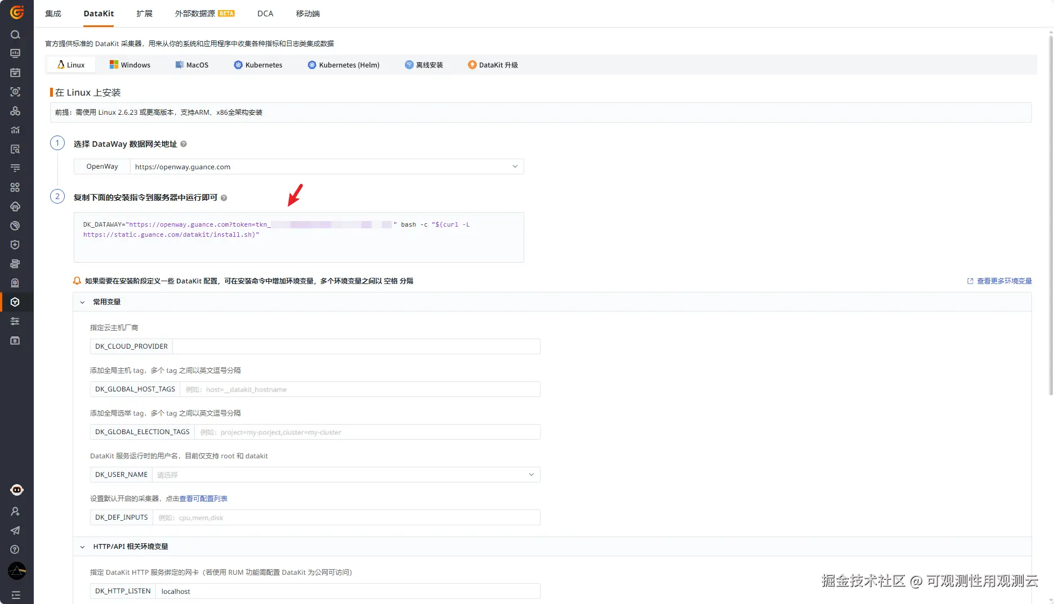The image size is (1054, 604).
Task: Switch to the 集成 tab
Action: point(53,13)
